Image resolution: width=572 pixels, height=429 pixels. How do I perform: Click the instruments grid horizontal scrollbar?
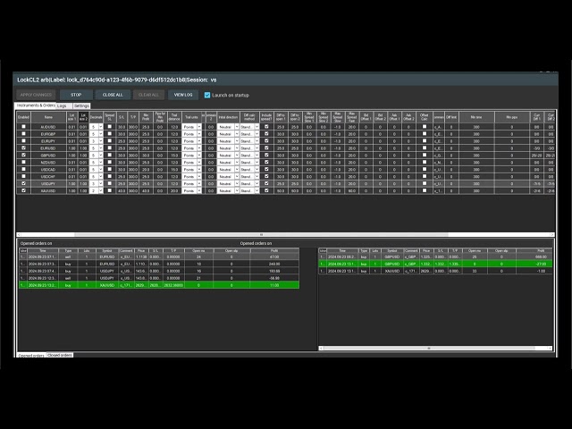point(261,234)
